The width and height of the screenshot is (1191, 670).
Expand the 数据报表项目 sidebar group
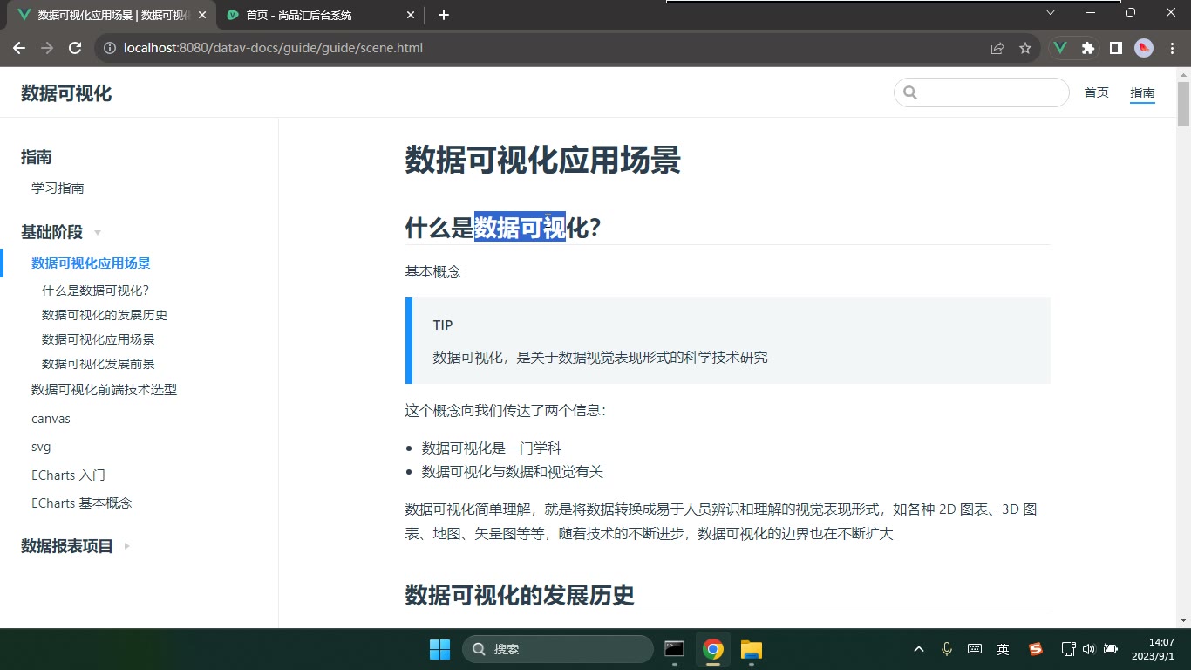coord(75,546)
